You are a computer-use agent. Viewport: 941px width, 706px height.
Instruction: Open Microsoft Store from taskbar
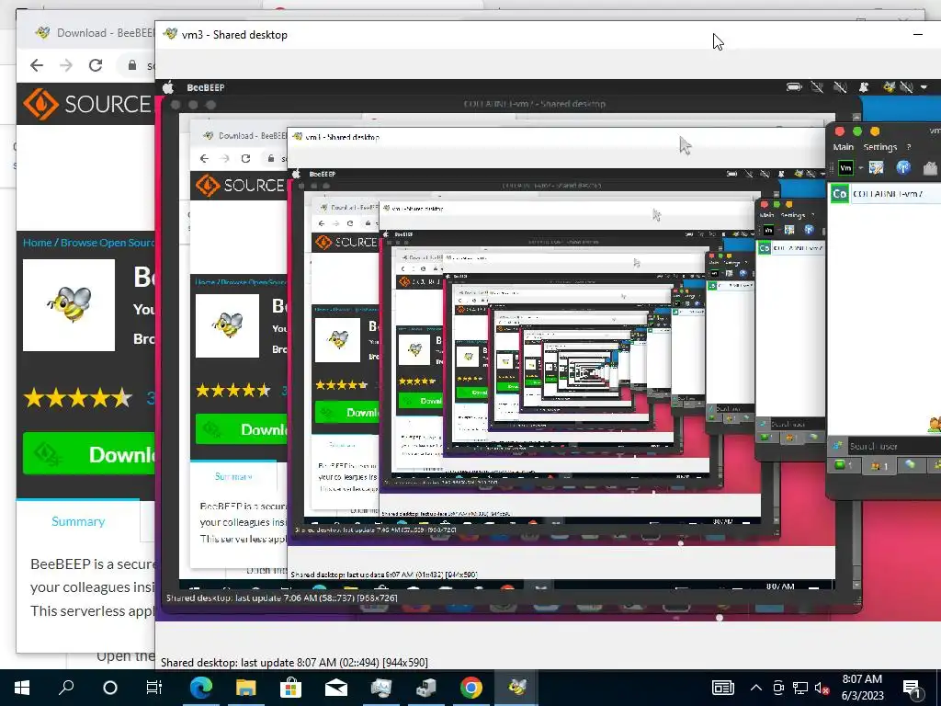coord(290,688)
